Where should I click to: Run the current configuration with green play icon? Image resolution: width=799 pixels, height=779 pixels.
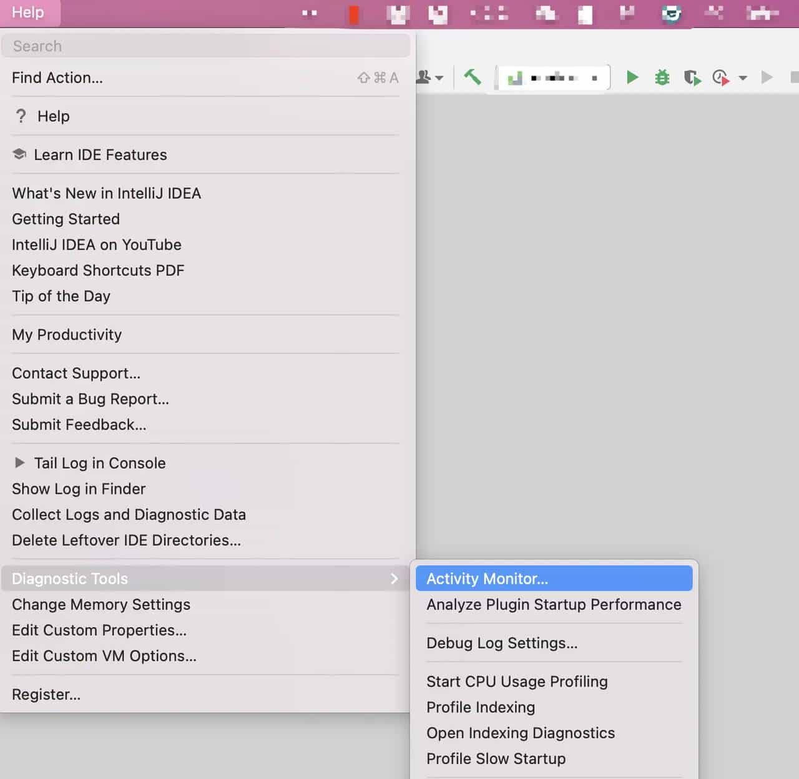click(x=632, y=77)
